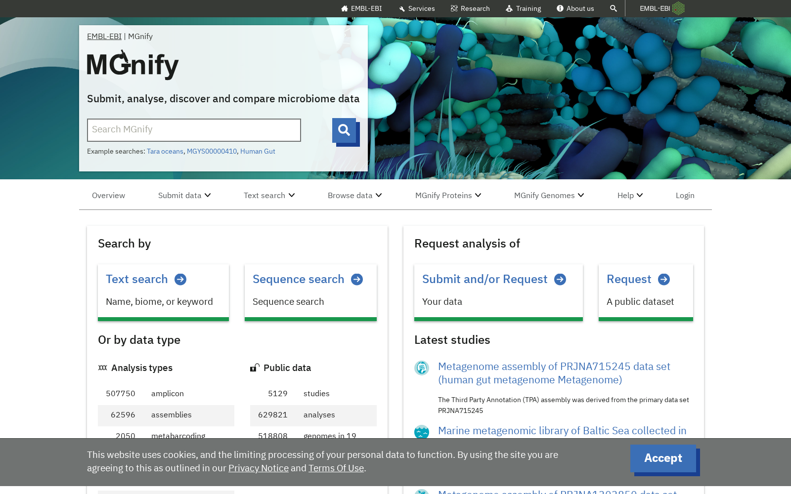The width and height of the screenshot is (791, 494).
Task: Open Metagenome assembly of PRJNA715245 study
Action: (x=554, y=373)
